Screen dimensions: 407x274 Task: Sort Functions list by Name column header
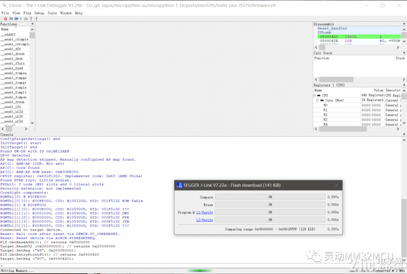(x=15, y=29)
